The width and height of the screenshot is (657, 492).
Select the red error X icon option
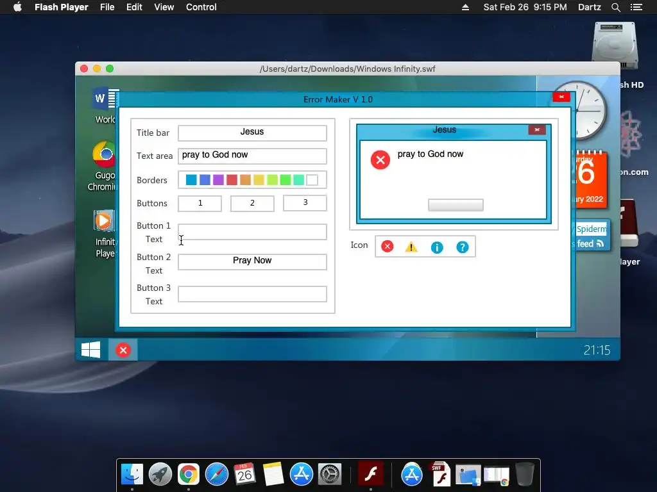387,247
